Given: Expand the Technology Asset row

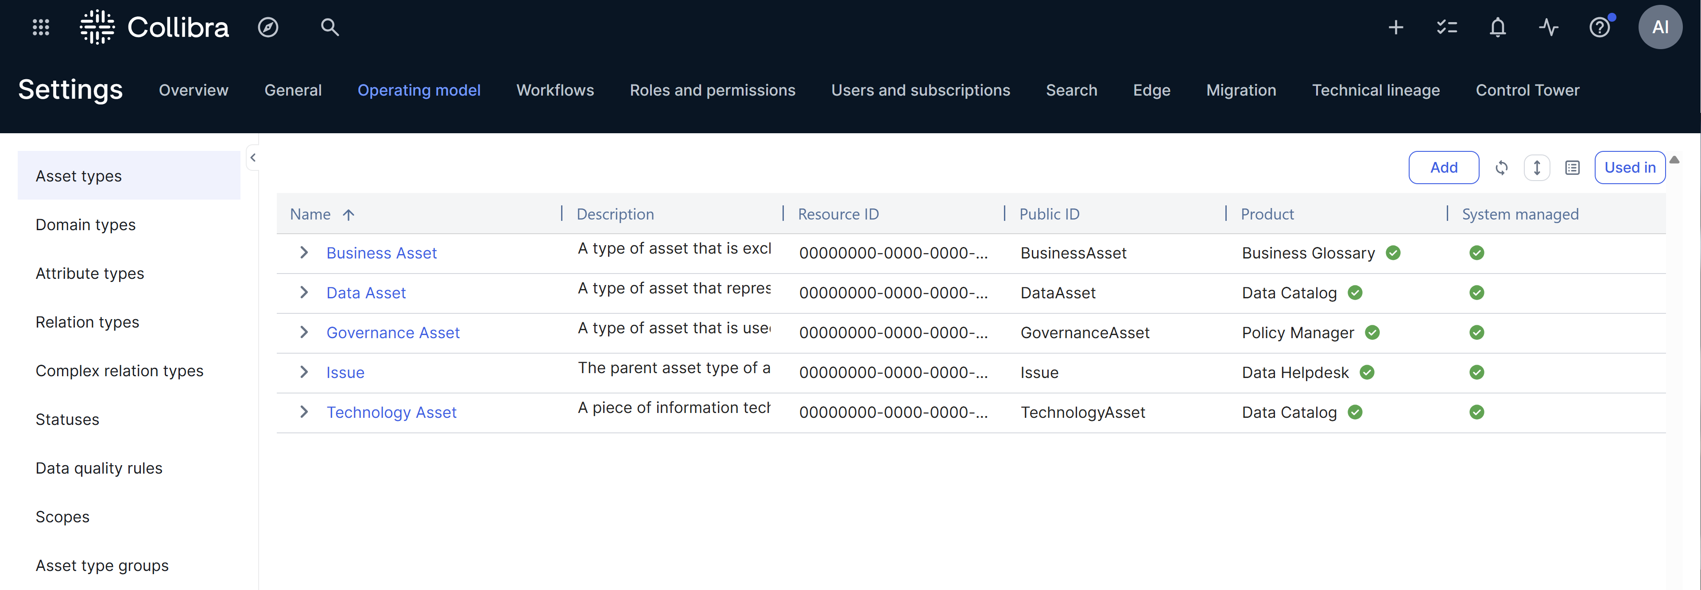Looking at the screenshot, I should pos(304,412).
